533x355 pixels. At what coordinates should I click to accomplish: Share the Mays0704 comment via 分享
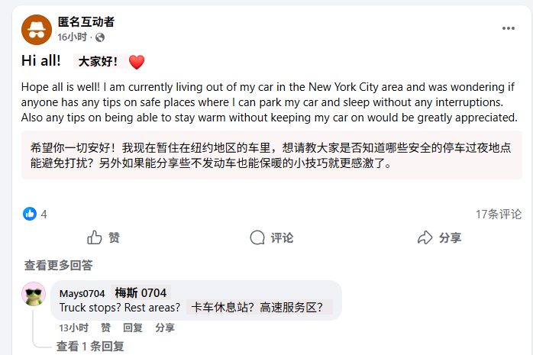click(165, 328)
